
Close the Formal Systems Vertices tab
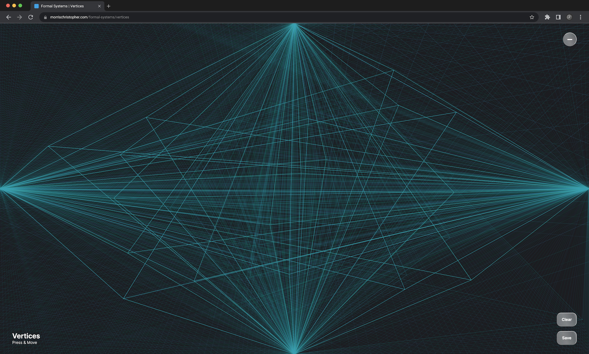pos(99,6)
